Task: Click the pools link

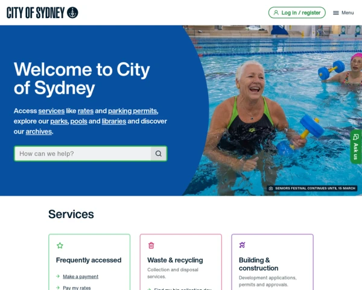Action: (x=78, y=121)
